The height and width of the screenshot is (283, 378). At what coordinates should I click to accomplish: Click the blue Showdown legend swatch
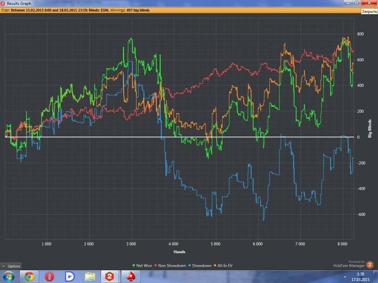coord(190,266)
